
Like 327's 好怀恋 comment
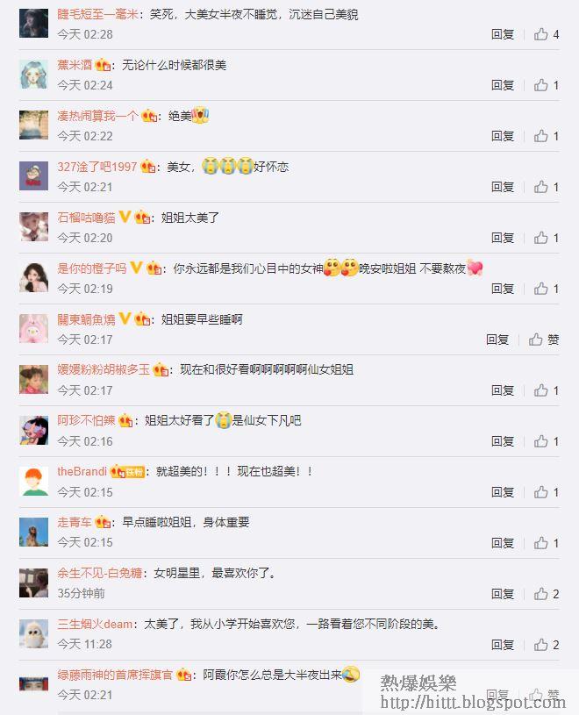[x=546, y=187]
